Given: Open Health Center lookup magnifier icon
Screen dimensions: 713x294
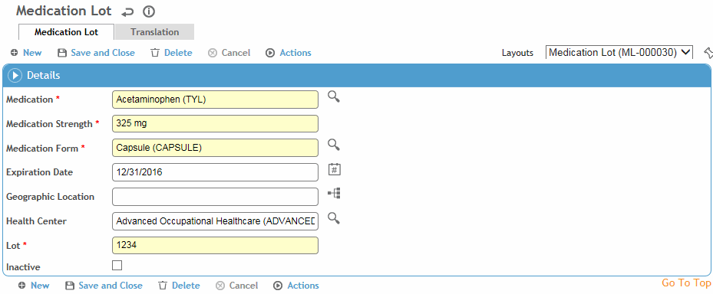Looking at the screenshot, I should click(334, 218).
